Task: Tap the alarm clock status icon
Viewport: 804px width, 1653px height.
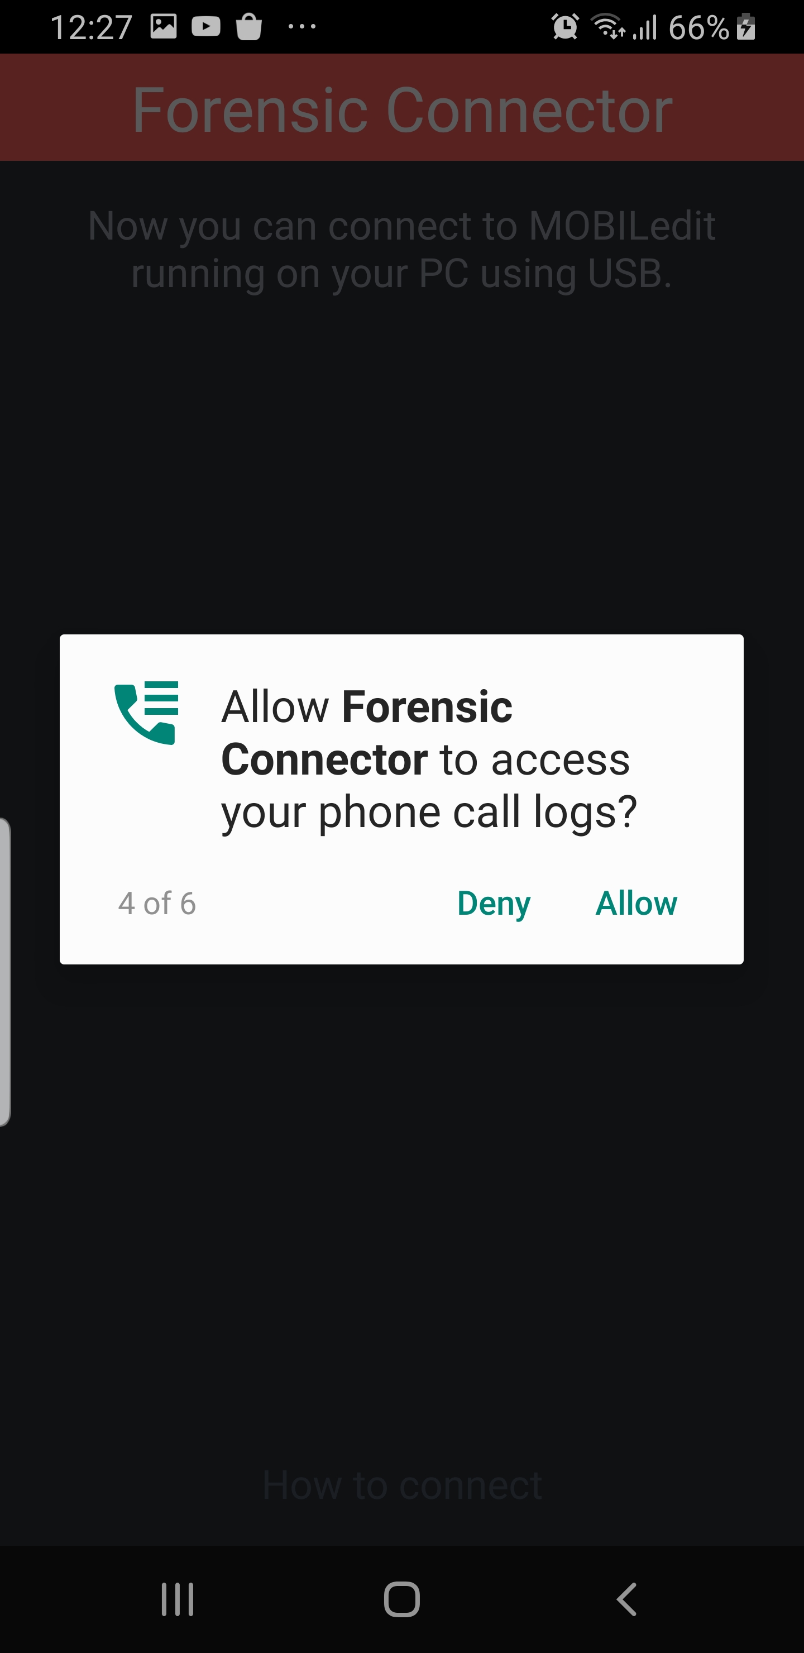Action: [564, 27]
